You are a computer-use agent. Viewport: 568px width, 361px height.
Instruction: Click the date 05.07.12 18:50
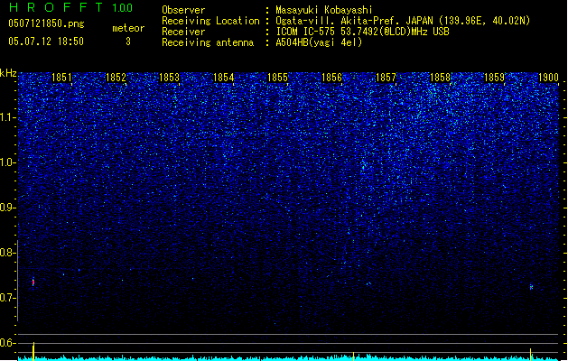click(x=46, y=42)
